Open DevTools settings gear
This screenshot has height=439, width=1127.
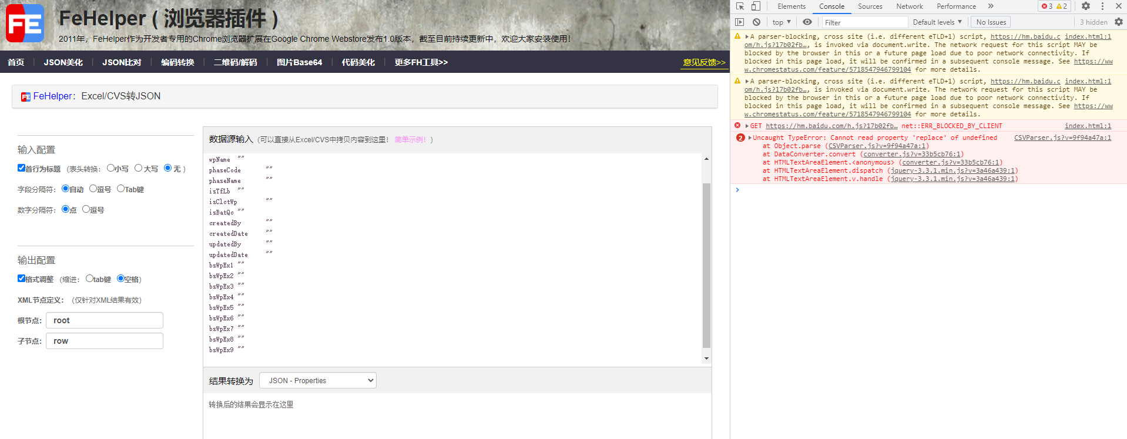tap(1086, 6)
